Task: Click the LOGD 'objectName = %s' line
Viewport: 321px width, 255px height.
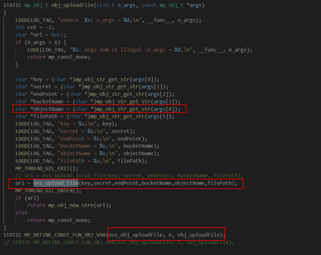Action: coord(87,154)
